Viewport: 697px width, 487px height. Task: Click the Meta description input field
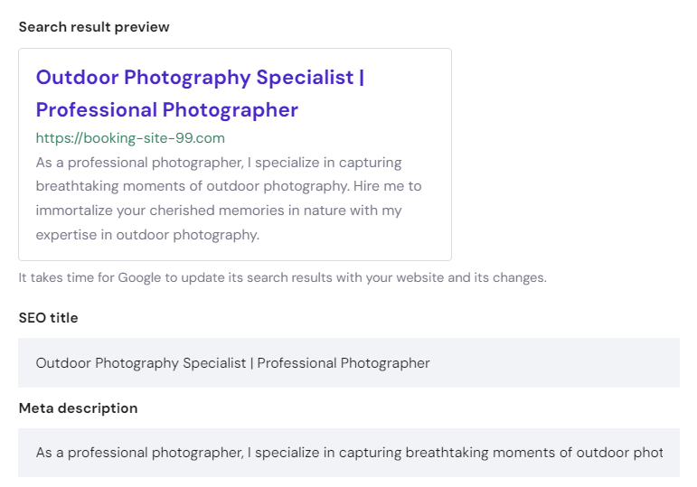tap(348, 453)
